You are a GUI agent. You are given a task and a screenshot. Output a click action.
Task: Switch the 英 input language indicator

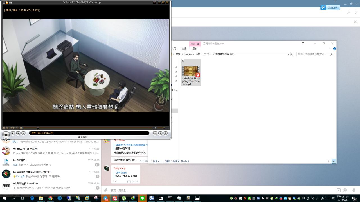333,198
